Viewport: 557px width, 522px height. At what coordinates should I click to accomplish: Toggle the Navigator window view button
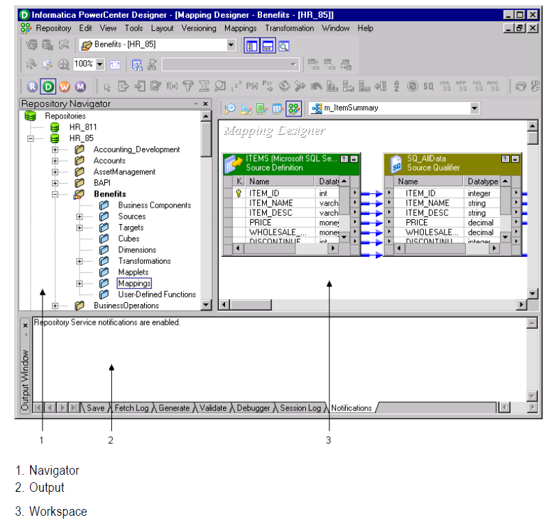coord(252,46)
